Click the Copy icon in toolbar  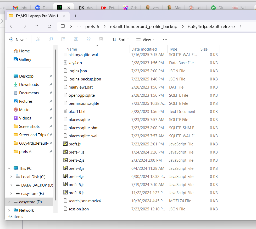pos(51,39)
